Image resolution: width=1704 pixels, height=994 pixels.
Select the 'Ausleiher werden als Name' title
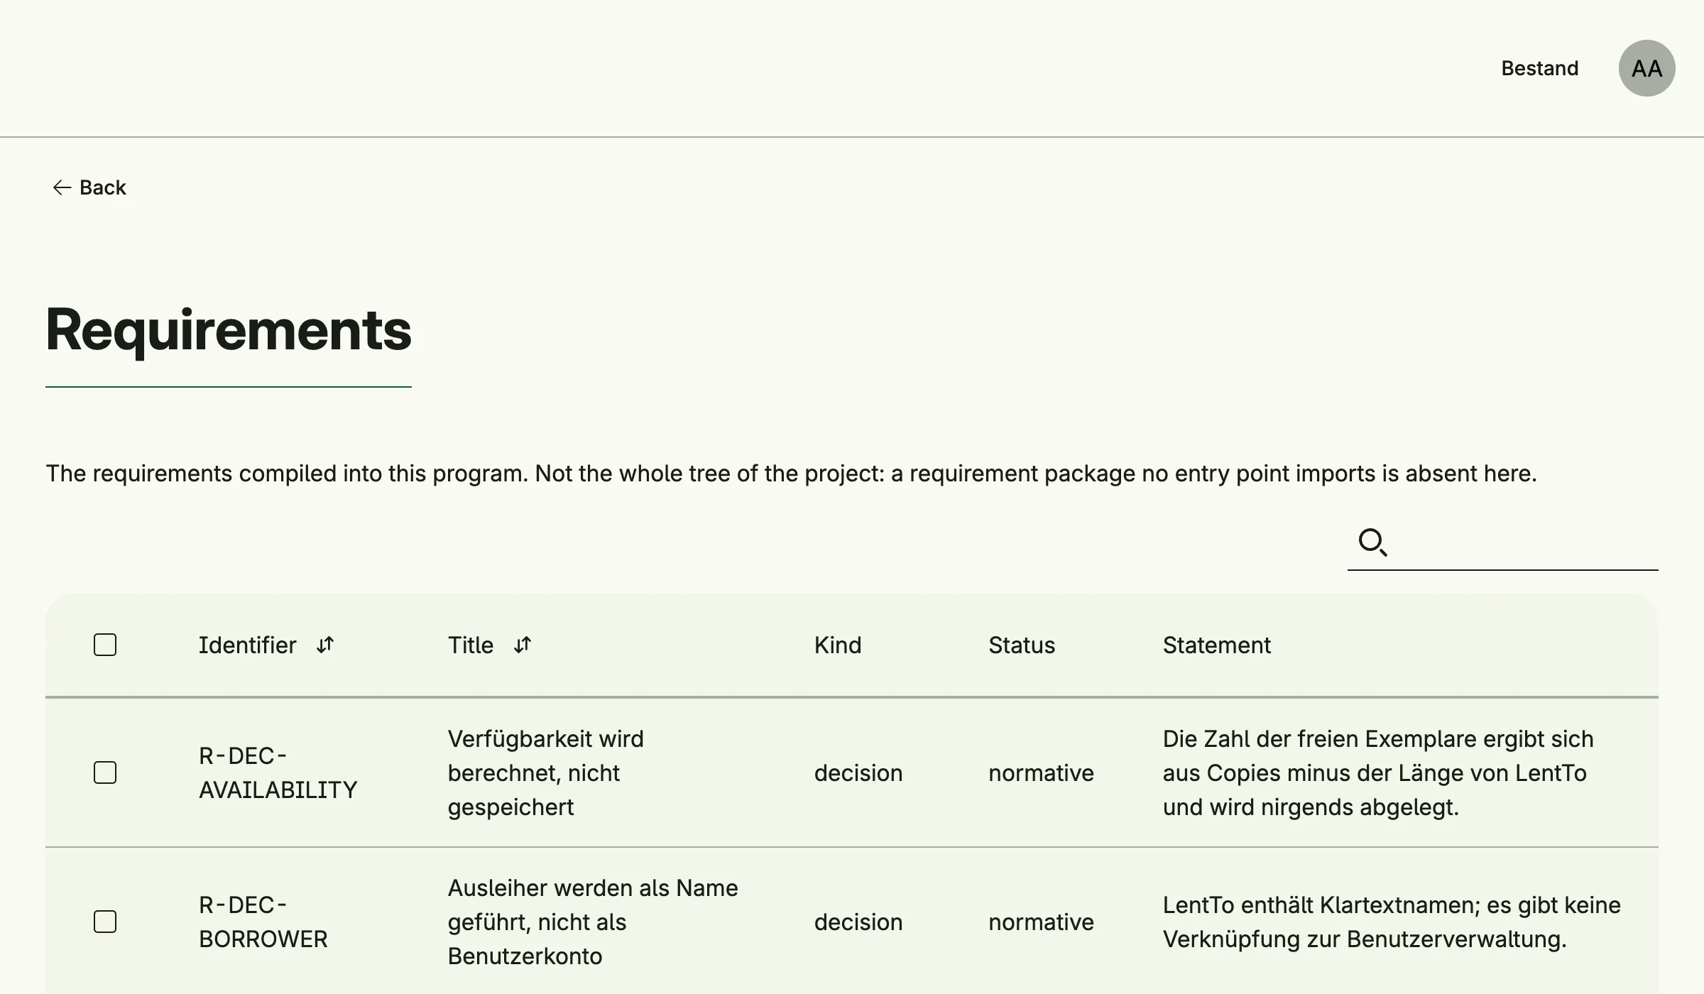(x=593, y=922)
